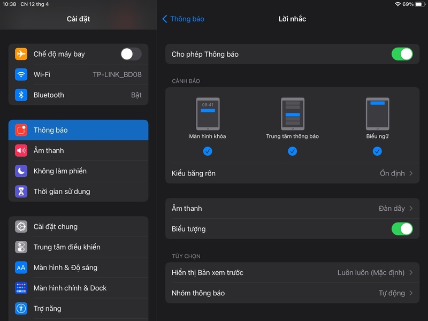This screenshot has width=428, height=321.
Task: Tap the CN 12 thg 4 date
Action: [35, 4]
